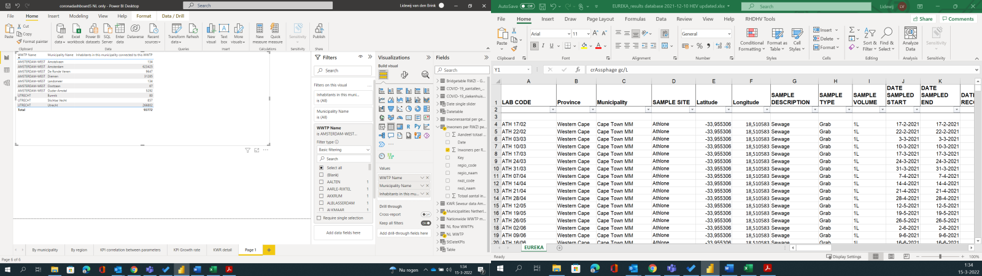The height and width of the screenshot is (276, 982).
Task: Click percent style icon in Excel
Action: pos(700,46)
